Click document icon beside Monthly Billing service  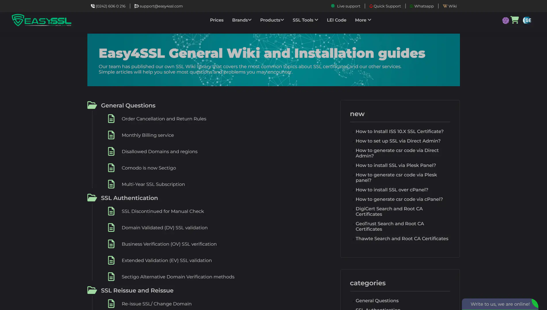(x=111, y=135)
